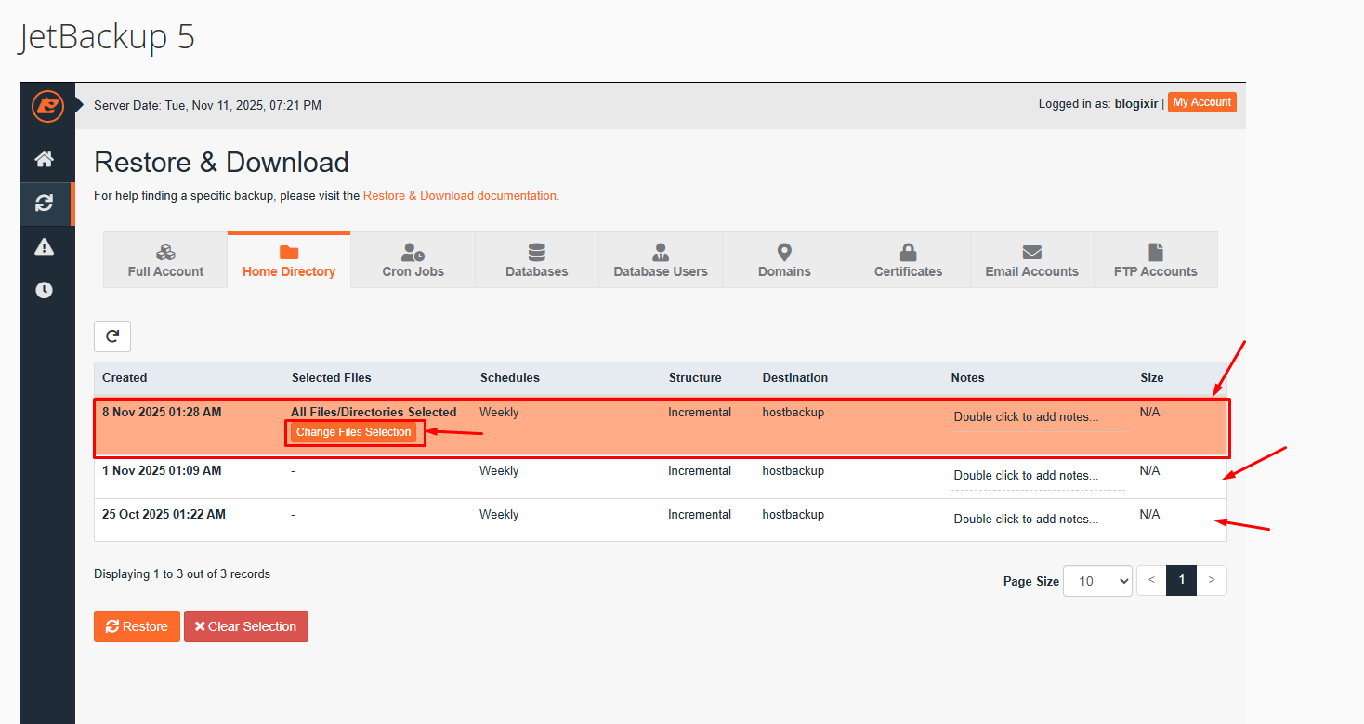Open the Restore & Download documentation link
This screenshot has width=1364, height=724.
click(461, 196)
